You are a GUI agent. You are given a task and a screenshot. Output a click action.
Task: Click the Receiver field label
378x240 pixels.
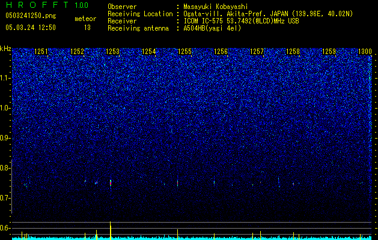tap(122, 21)
